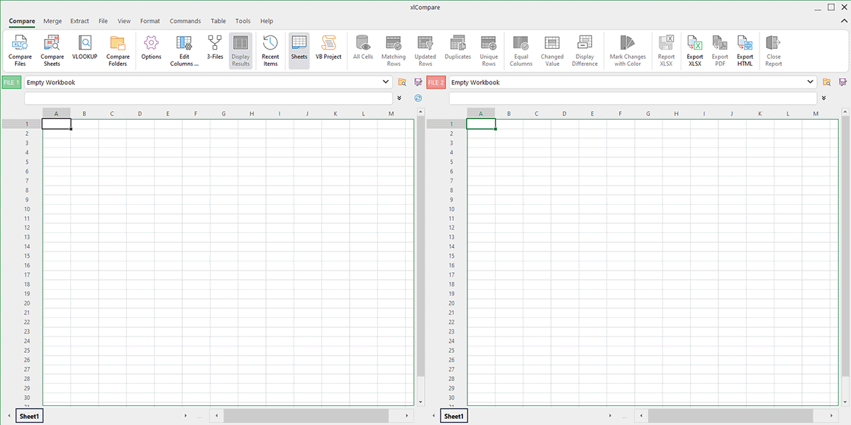Select the Compare Files tool
This screenshot has width=851, height=425.
click(20, 50)
